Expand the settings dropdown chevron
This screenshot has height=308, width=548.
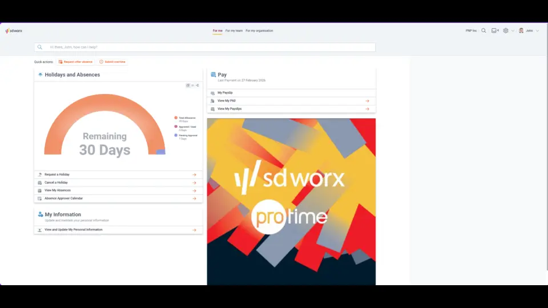tap(513, 31)
